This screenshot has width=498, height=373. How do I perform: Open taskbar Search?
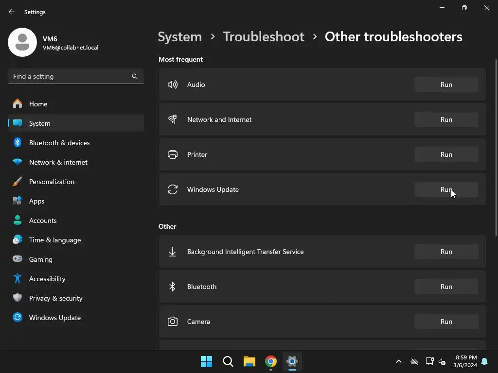coord(228,361)
